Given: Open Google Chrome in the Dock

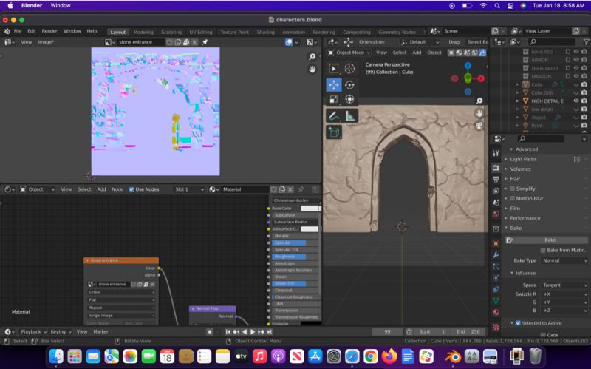Looking at the screenshot, I should tap(371, 356).
